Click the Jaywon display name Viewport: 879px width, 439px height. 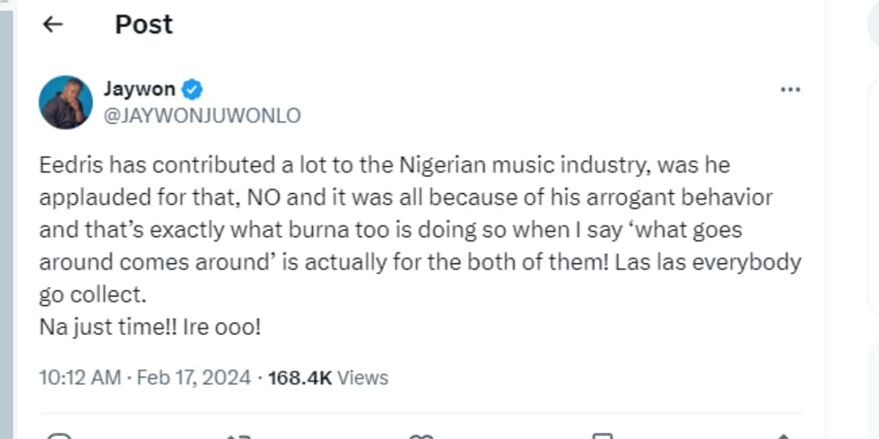[140, 90]
